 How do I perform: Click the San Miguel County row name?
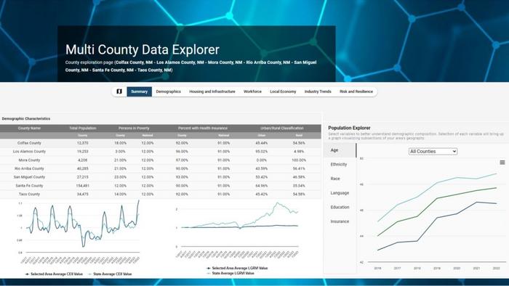[x=29, y=177]
